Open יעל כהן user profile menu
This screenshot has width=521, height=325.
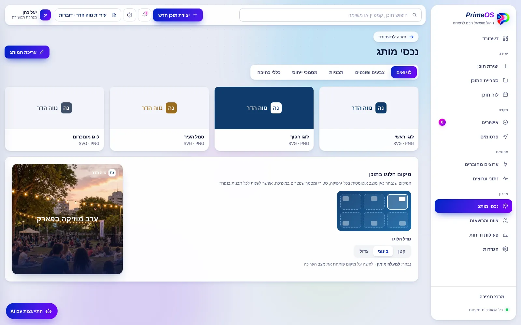coord(31,15)
